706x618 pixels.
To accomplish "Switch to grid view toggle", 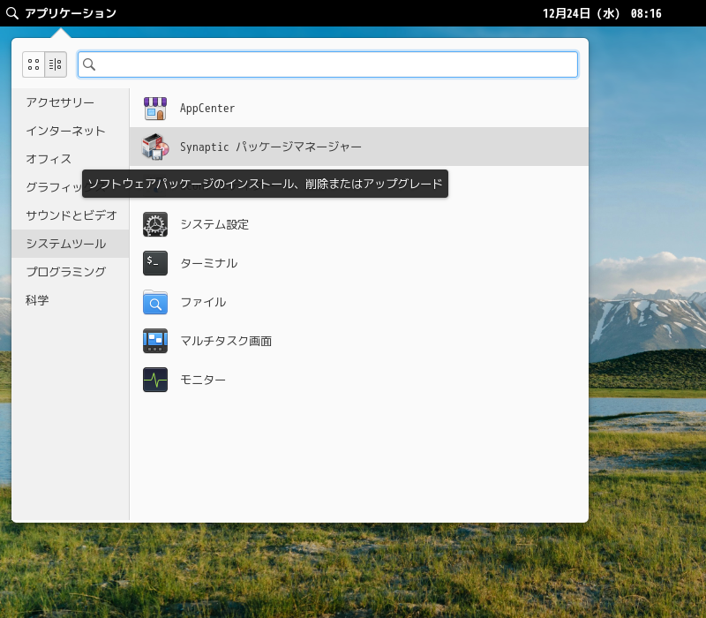I will (x=34, y=64).
